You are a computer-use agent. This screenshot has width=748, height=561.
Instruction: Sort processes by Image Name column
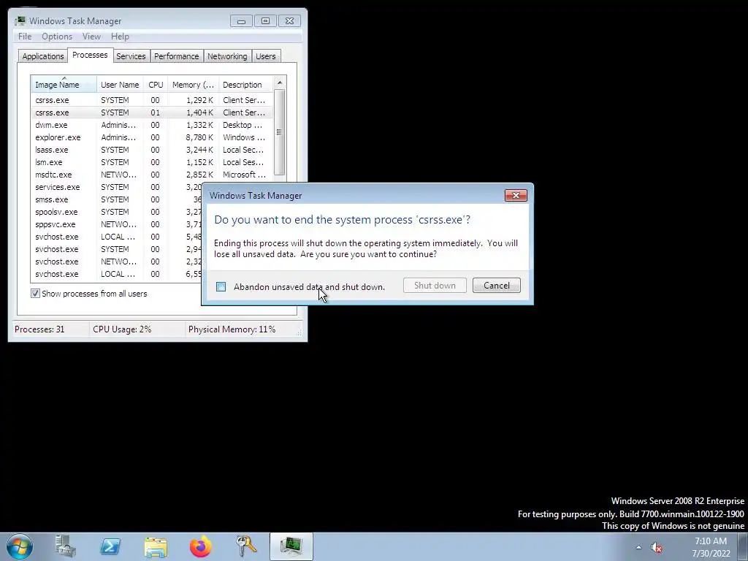(64, 85)
